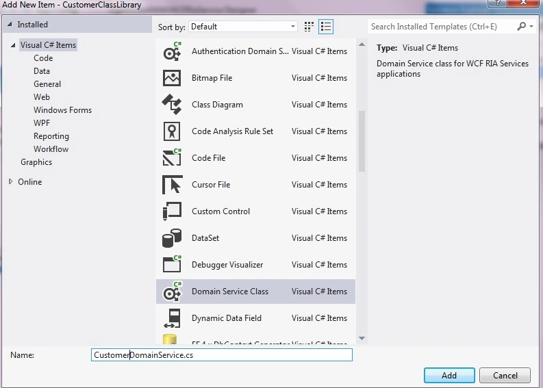
Task: Select the Code File template icon
Action: [172, 158]
